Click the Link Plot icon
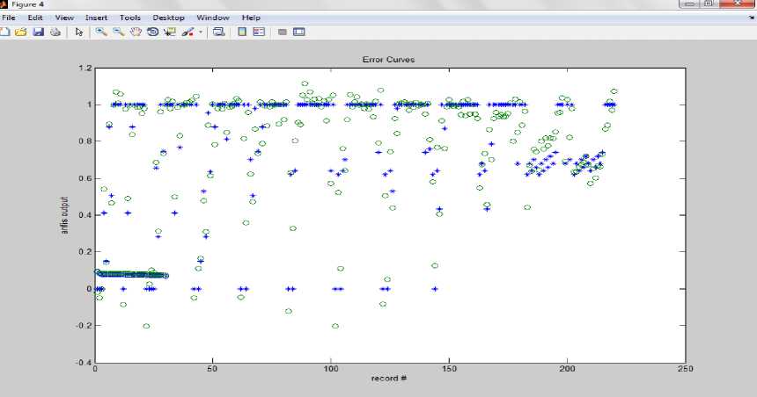 218,32
